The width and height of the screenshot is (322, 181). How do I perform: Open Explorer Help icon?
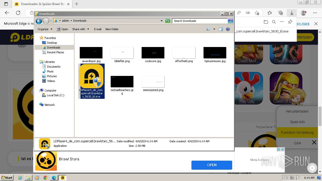[x=228, y=29]
